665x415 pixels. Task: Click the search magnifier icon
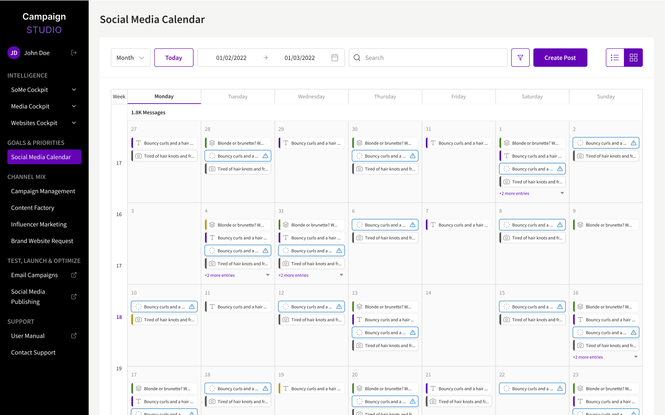pyautogui.click(x=357, y=58)
